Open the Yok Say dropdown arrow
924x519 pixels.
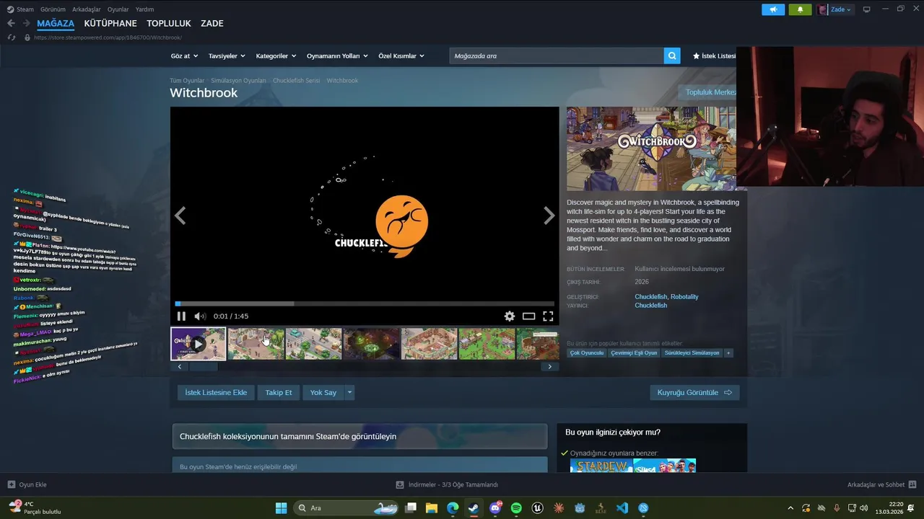349,392
